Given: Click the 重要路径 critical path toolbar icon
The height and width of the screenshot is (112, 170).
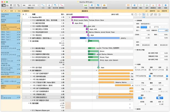Looking at the screenshot, I should pyautogui.click(x=62, y=5).
